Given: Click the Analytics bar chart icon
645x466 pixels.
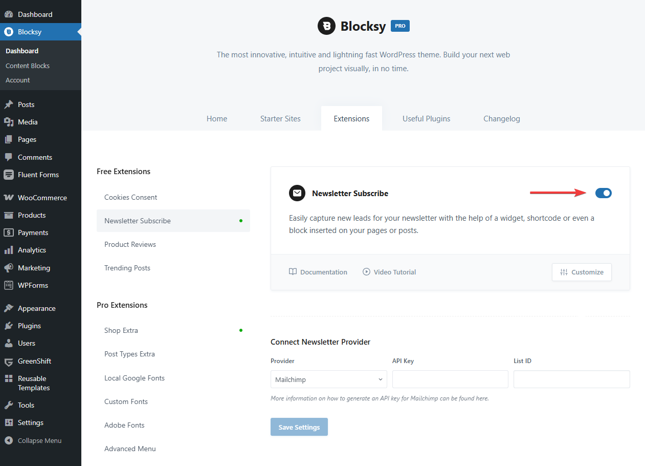Looking at the screenshot, I should pyautogui.click(x=9, y=250).
